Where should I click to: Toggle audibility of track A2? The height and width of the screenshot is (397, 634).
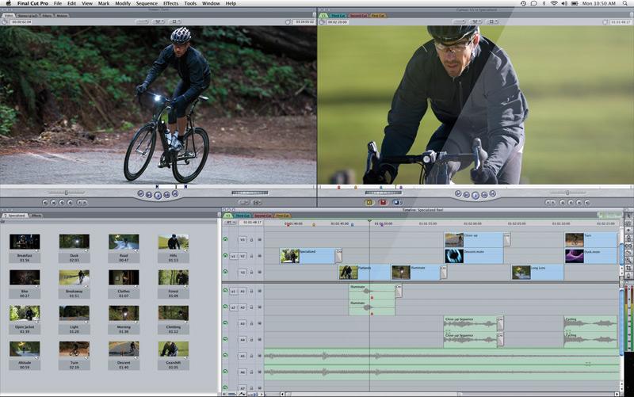[x=225, y=307]
